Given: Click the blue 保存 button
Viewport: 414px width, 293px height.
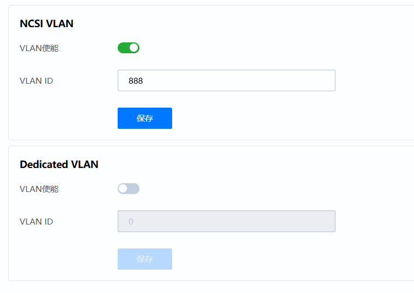Looking at the screenshot, I should click(x=145, y=119).
